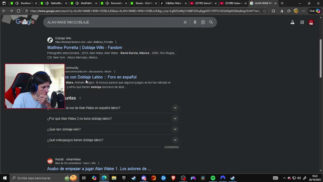Start voice search with the microphone icon
Image resolution: width=323 pixels, height=182 pixels.
195,22
